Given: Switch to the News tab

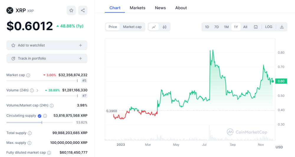Looking at the screenshot, I should 160,8.
